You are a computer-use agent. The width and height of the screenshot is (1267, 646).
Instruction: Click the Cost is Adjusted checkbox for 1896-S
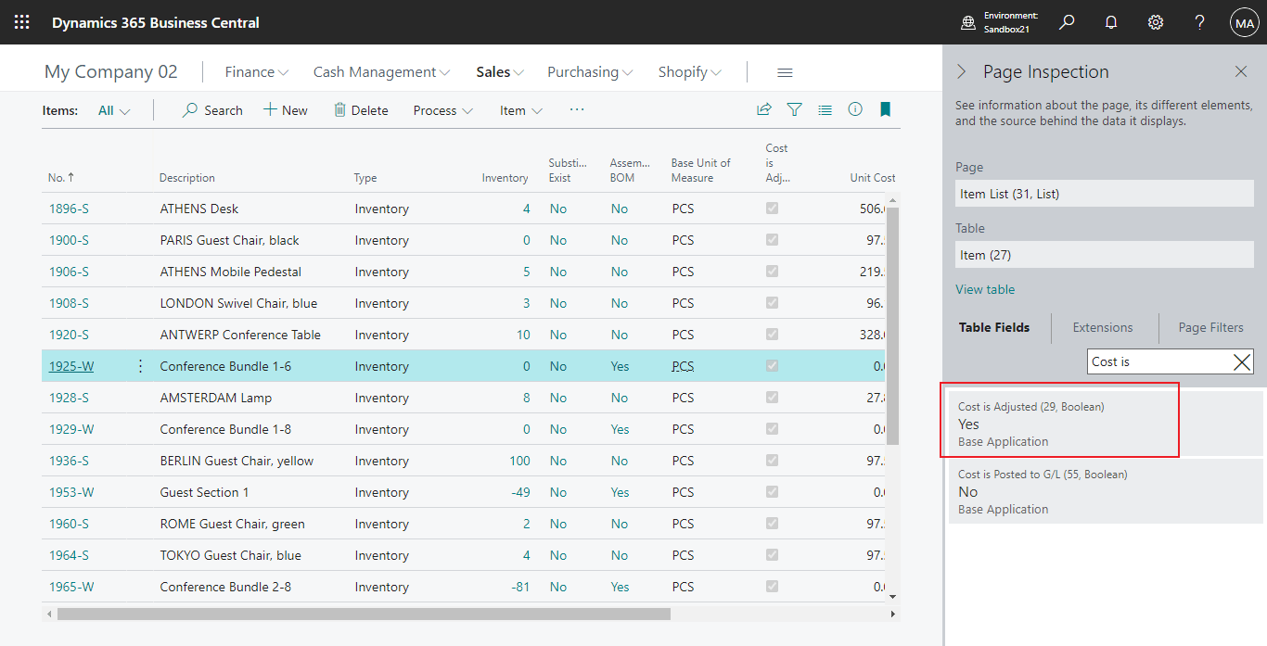click(x=772, y=209)
